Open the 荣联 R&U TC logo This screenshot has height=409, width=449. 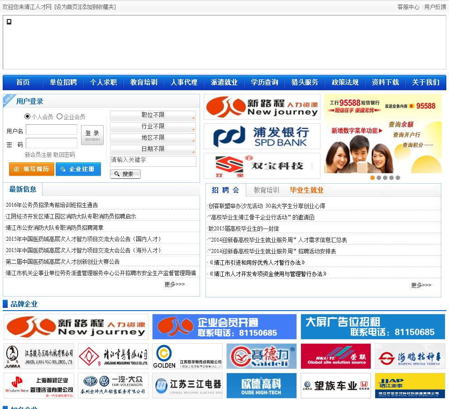tap(335, 356)
